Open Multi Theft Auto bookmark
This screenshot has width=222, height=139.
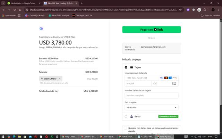pos(59,15)
